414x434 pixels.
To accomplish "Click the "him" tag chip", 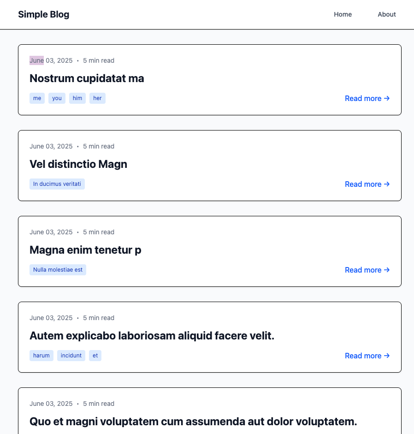I will (x=77, y=98).
